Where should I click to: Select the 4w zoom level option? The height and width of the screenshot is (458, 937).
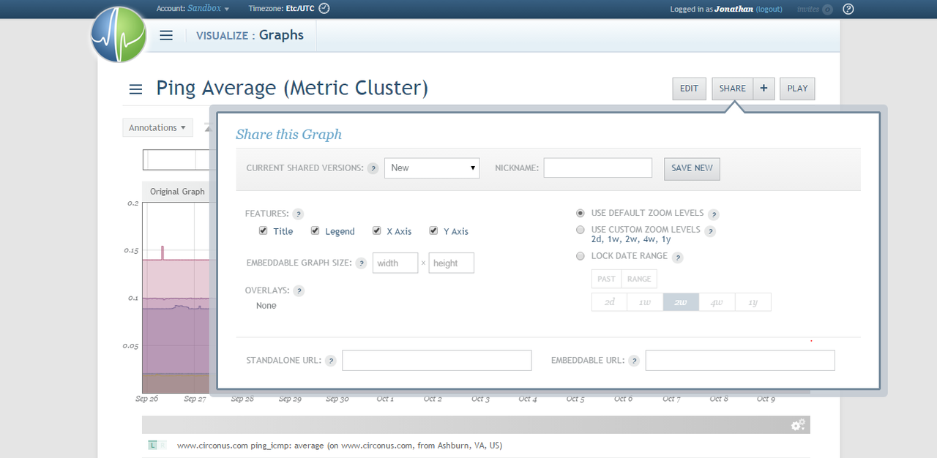[717, 301]
